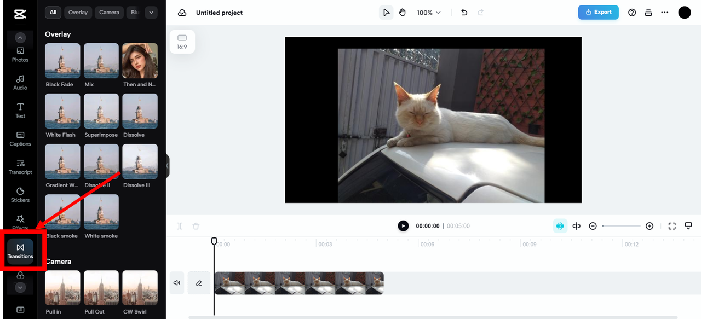Select the All transitions filter

click(53, 12)
